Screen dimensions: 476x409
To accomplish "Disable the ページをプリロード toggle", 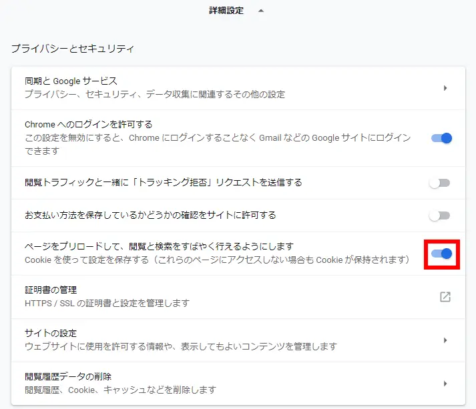I will tap(442, 254).
